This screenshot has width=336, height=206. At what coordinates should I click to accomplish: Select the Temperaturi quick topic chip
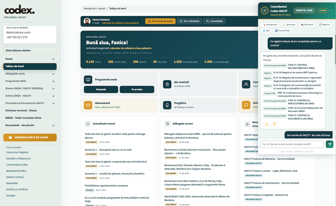click(x=270, y=25)
